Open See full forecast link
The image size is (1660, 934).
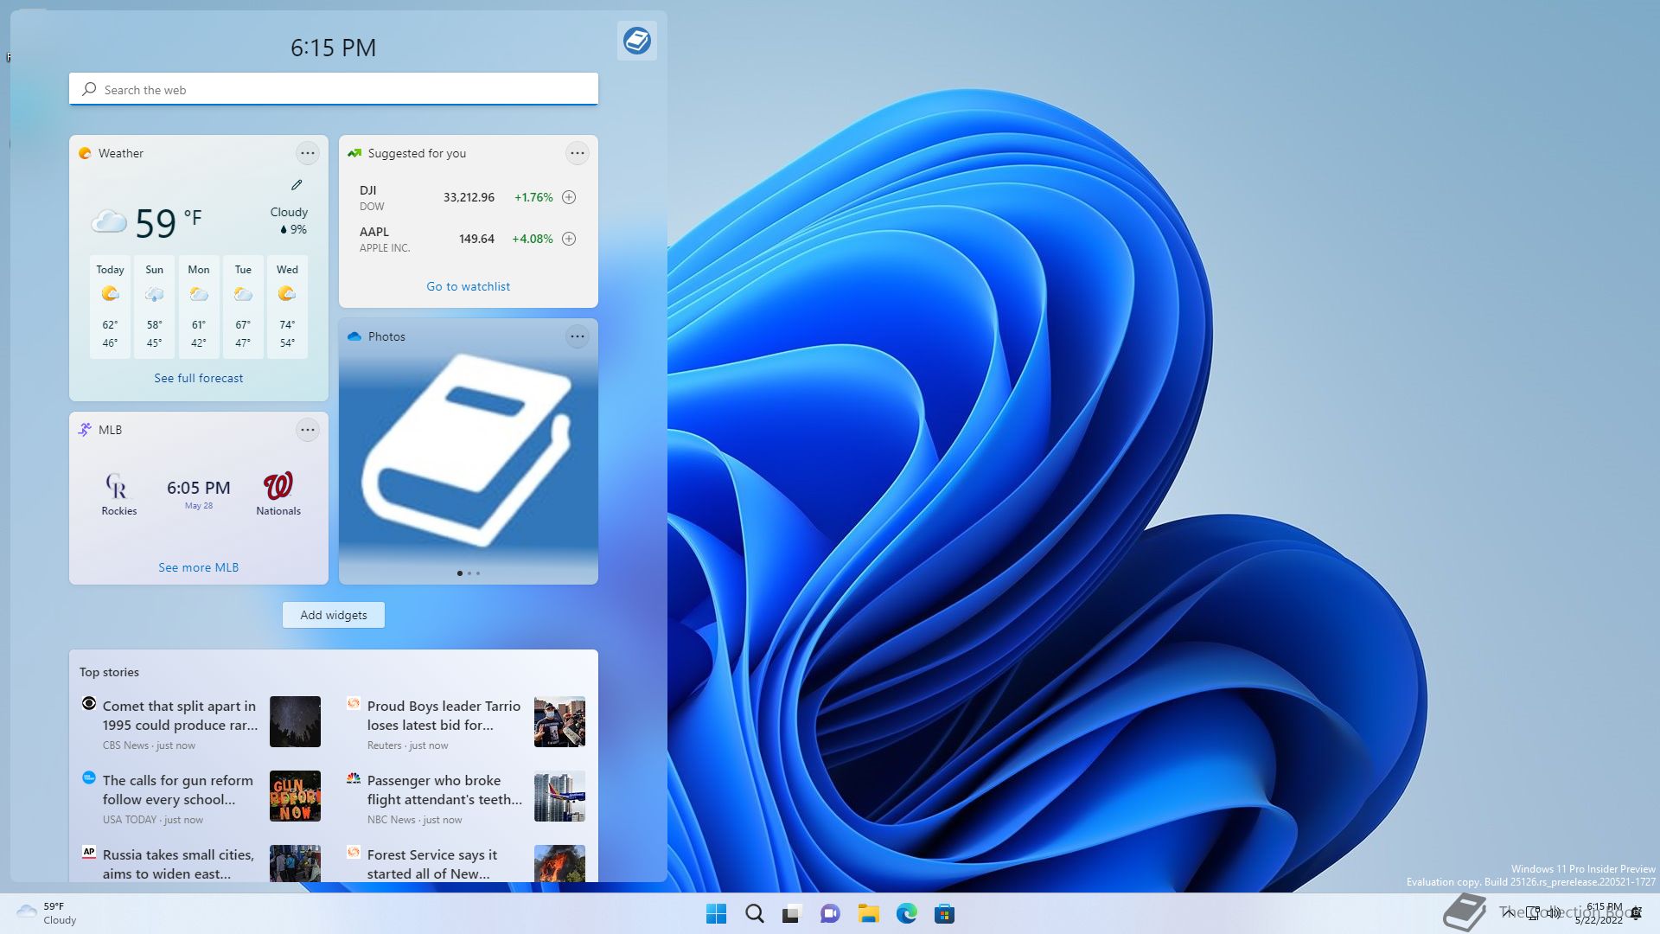pyautogui.click(x=199, y=378)
